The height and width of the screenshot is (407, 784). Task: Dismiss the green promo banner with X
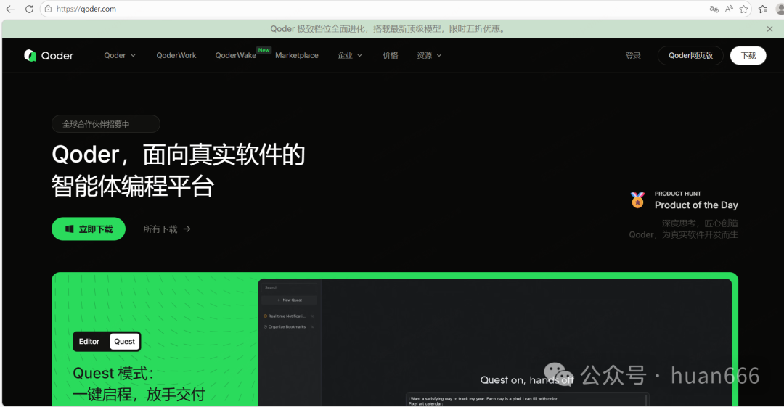769,29
